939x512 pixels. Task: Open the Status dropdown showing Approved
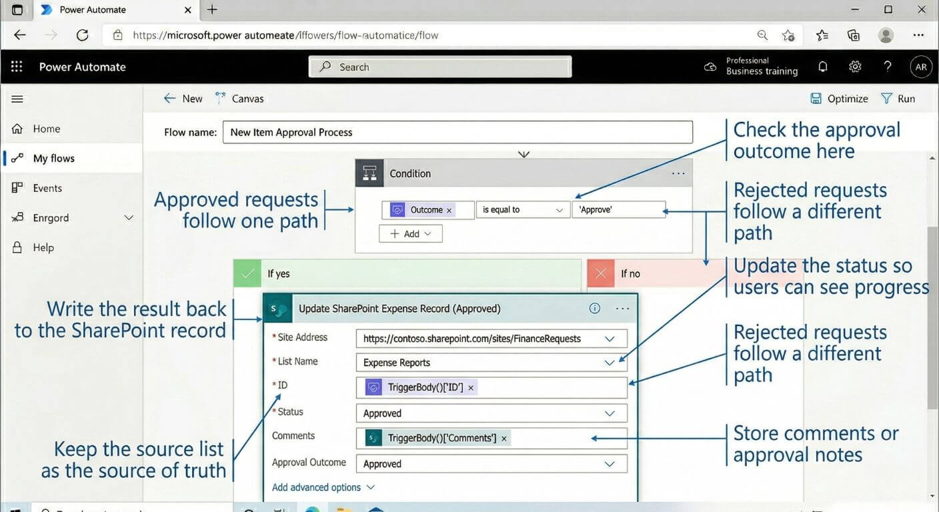tap(609, 413)
